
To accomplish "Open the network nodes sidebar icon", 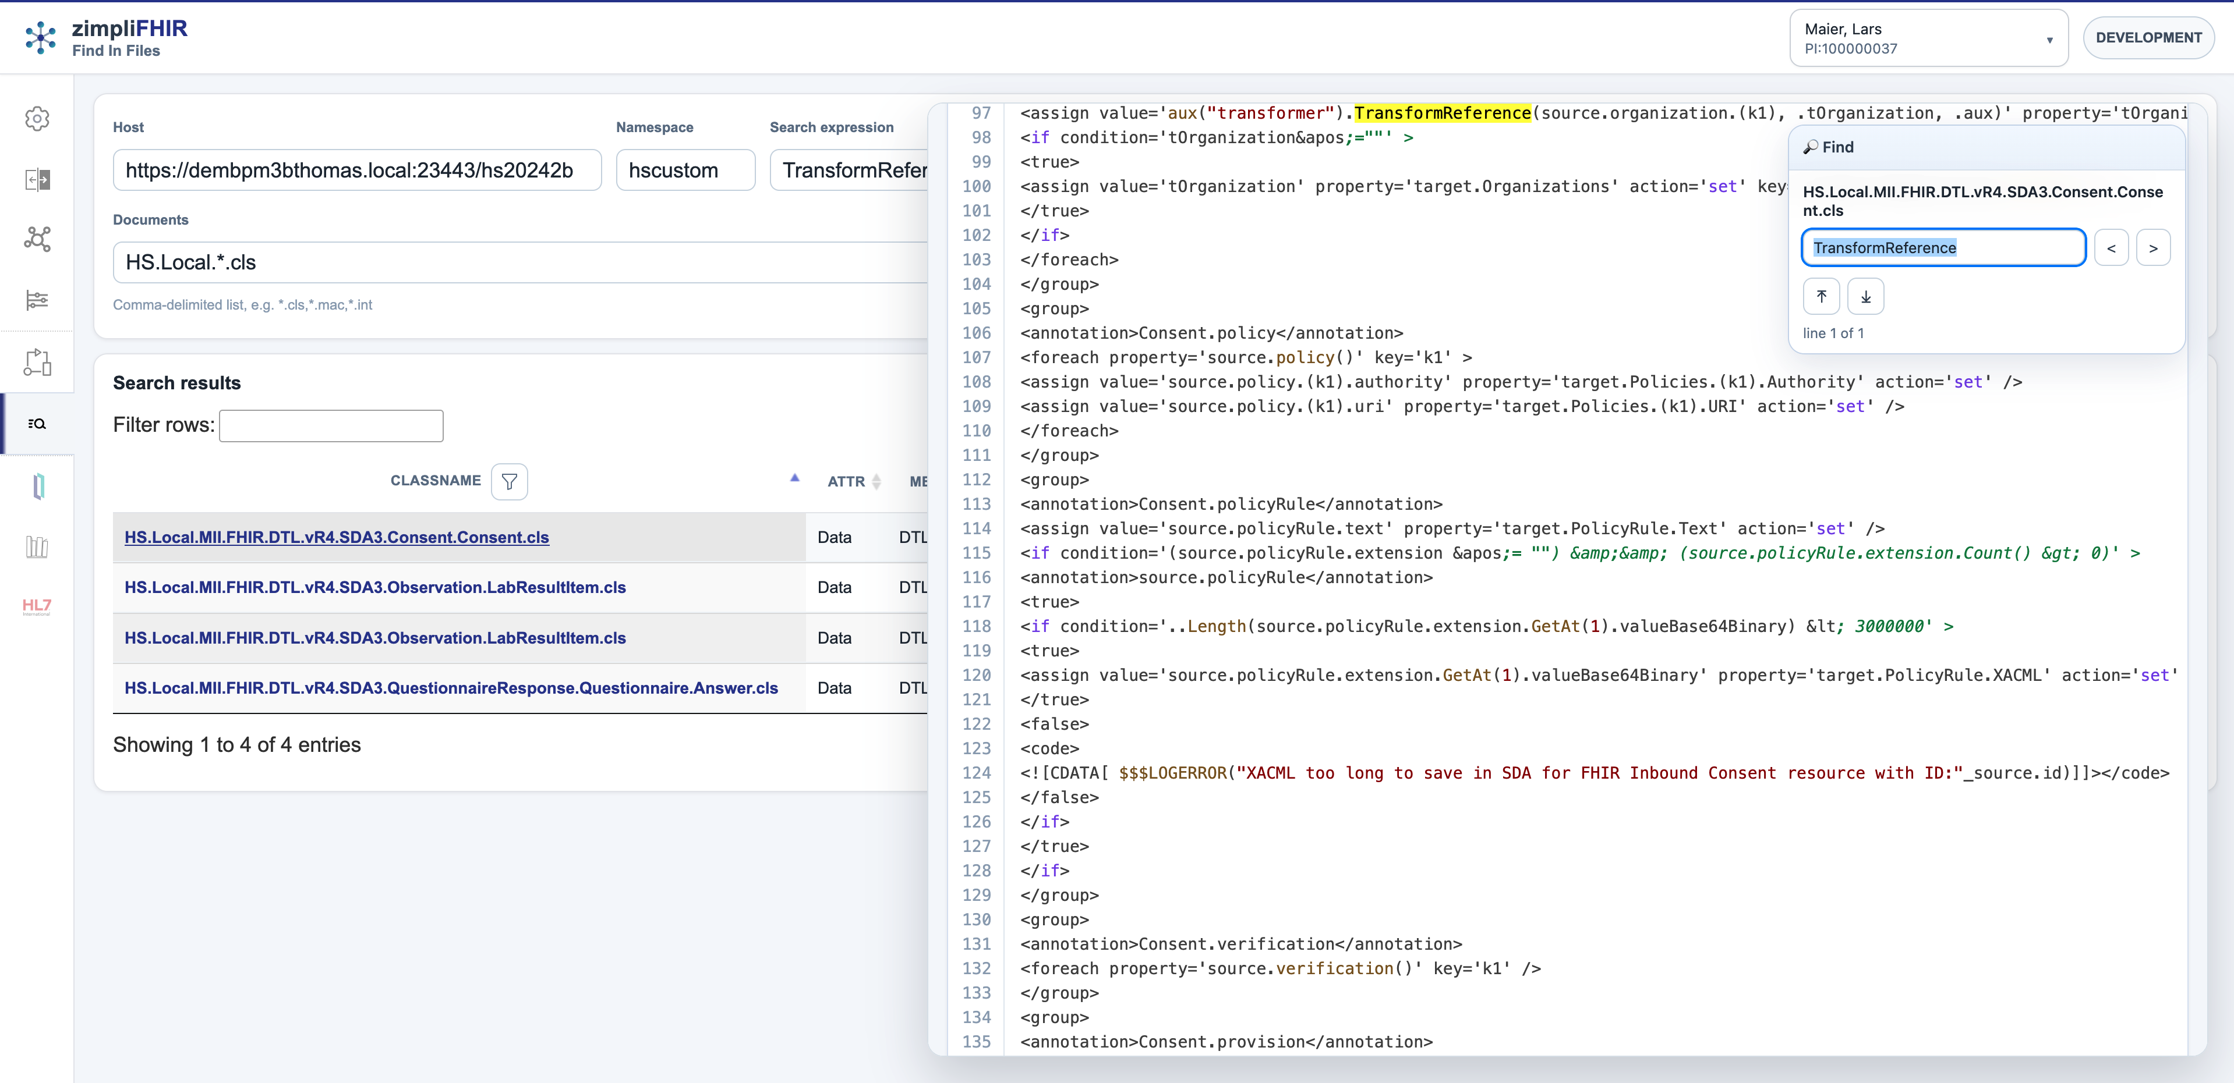I will (x=37, y=239).
